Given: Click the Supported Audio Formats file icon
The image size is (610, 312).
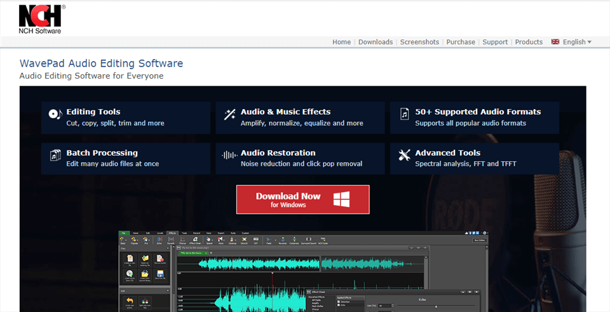Looking at the screenshot, I should coord(405,114).
